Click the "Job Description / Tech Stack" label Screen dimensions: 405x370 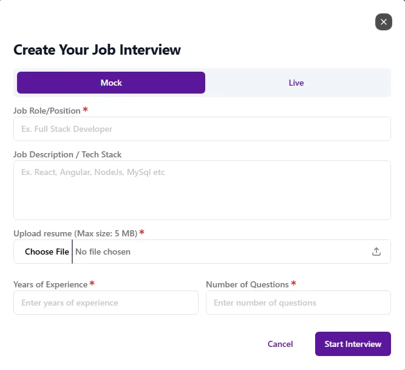pyautogui.click(x=67, y=155)
